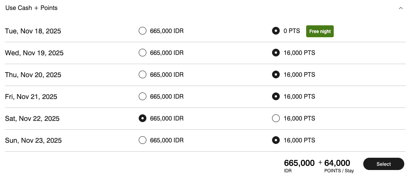This screenshot has height=180, width=410.
Task: Click the 665,000 IDR stay total
Action: 299,163
